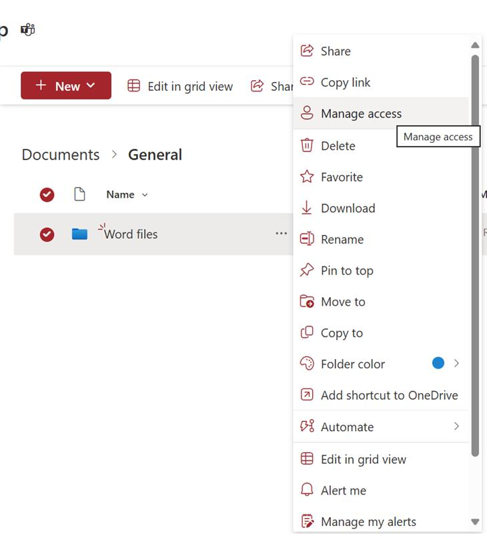The height and width of the screenshot is (534, 487).
Task: Click the toolbar Edit in grid view icon
Action: coord(133,86)
